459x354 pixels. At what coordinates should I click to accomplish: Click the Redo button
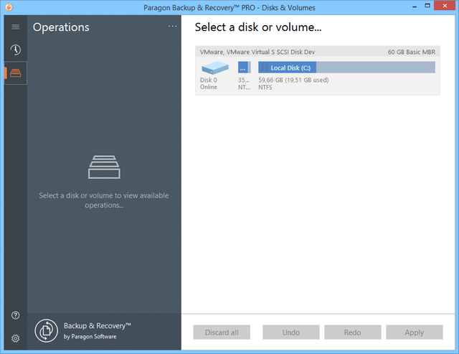click(352, 332)
